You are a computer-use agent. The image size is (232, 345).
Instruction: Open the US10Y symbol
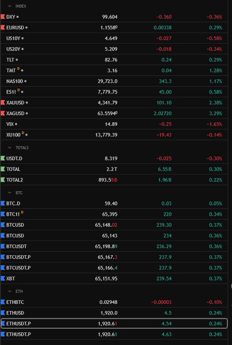[x=13, y=38]
